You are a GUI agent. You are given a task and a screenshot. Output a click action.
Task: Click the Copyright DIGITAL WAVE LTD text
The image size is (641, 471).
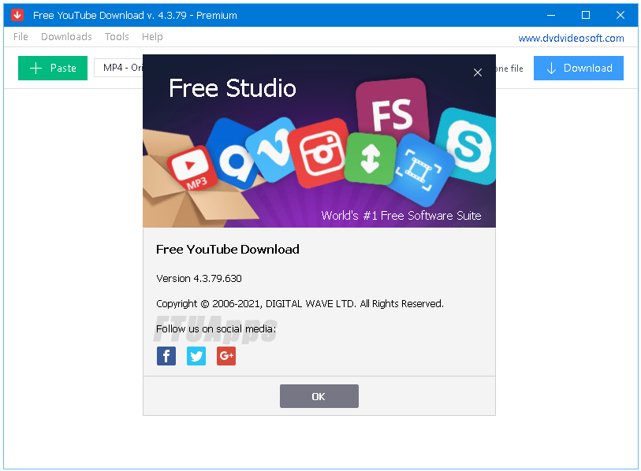[300, 303]
